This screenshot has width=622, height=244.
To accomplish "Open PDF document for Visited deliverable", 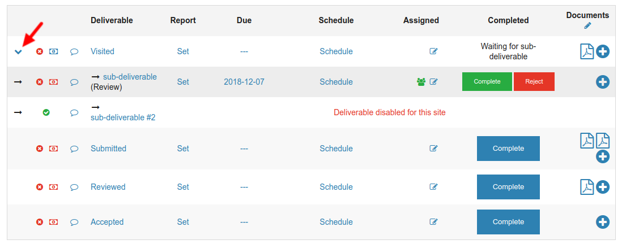I will click(587, 51).
